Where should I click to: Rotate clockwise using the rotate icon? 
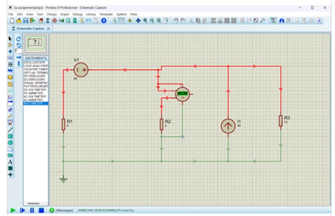tap(18, 39)
